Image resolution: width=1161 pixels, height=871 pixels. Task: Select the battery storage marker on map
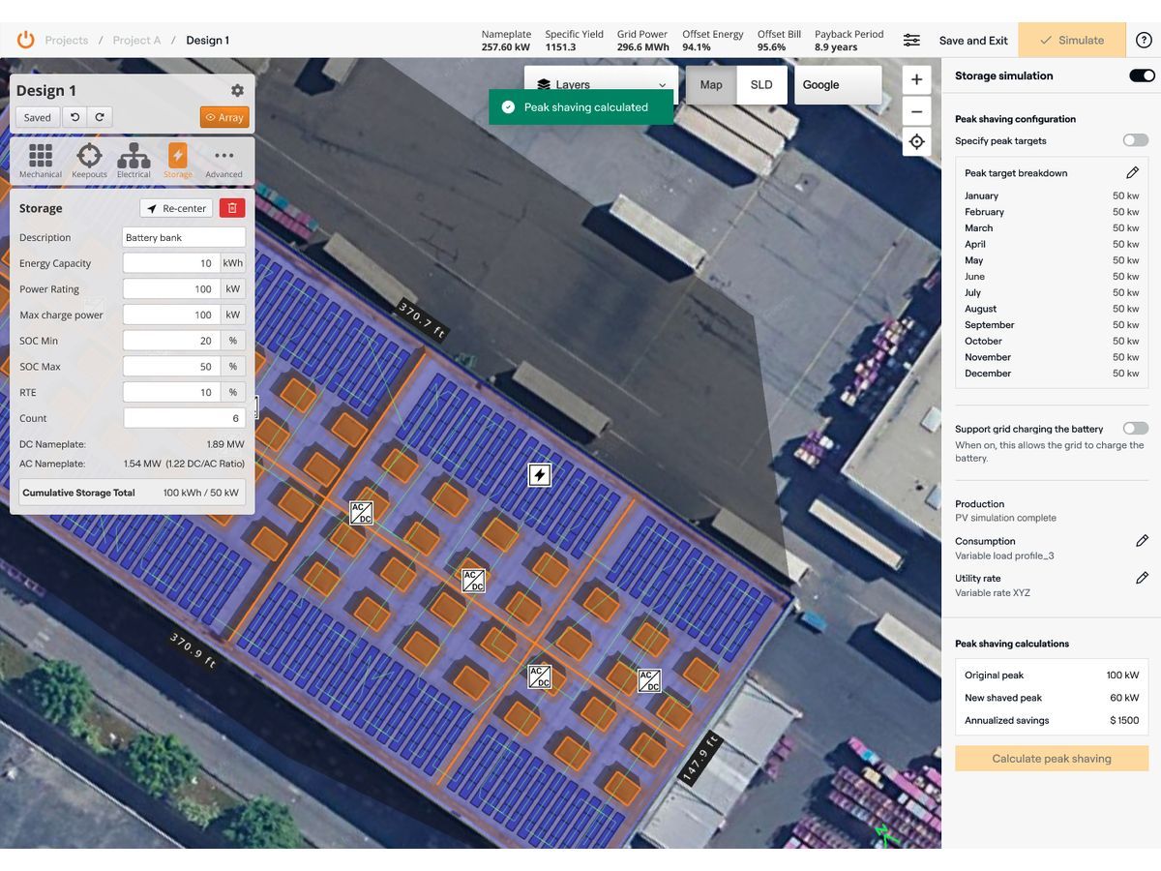coord(540,474)
